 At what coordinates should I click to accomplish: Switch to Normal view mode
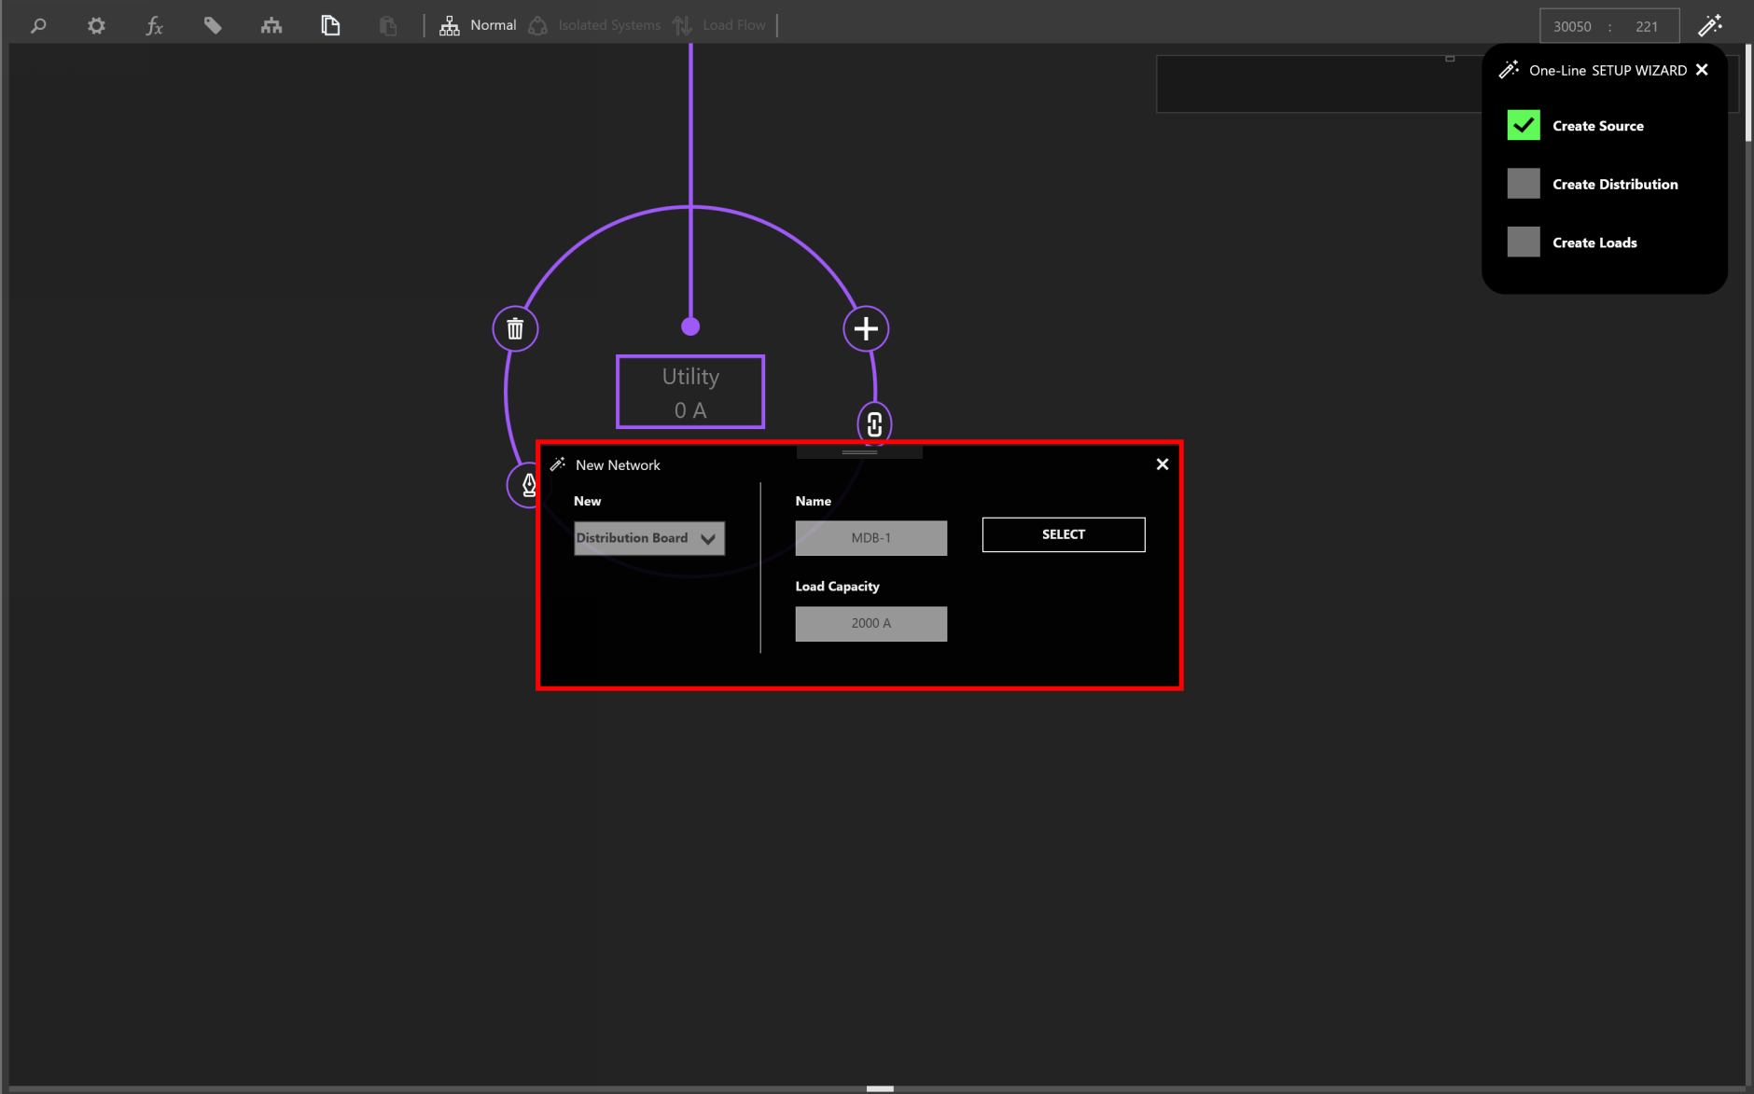pos(479,26)
